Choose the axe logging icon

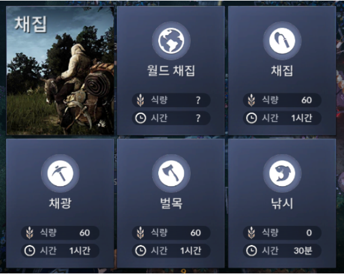coord(171,173)
